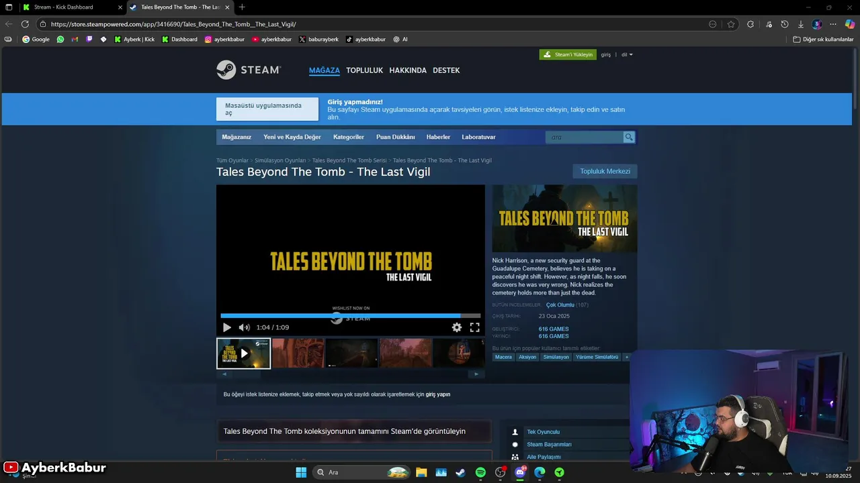Screen dimensions: 860x483
Task: Click the Steam store search field
Action: (585, 137)
